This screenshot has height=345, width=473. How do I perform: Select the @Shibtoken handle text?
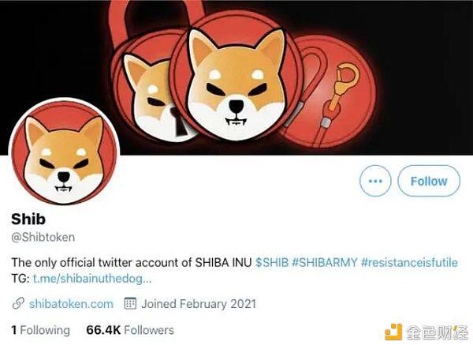pos(43,237)
